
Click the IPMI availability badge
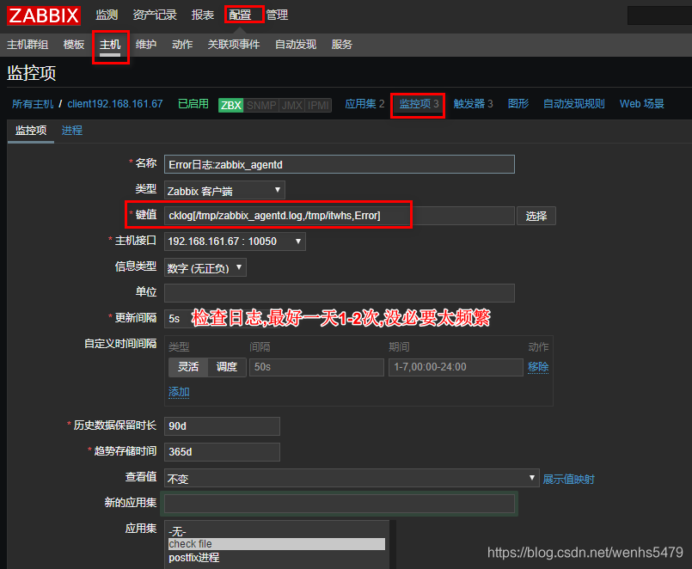pos(318,105)
